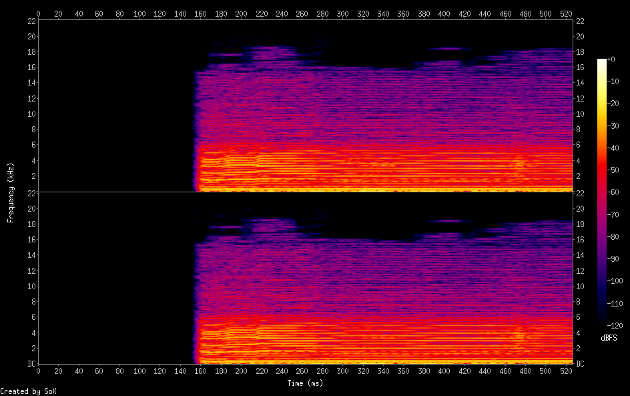Image resolution: width=630 pixels, height=396 pixels.
Task: Click the "Created by SoX" text
Action: (28, 391)
